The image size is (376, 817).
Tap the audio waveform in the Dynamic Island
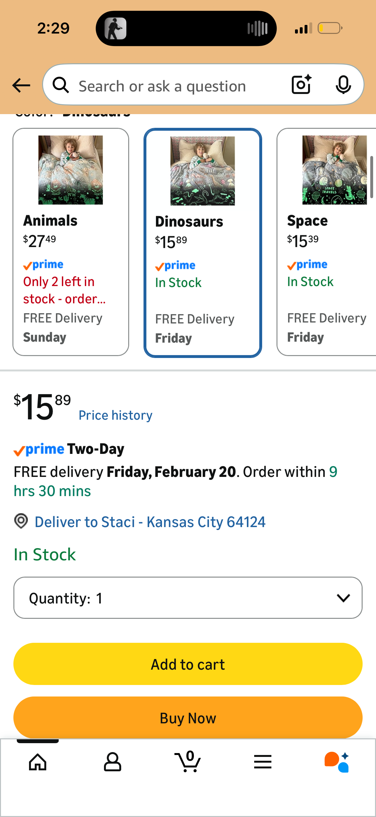(x=257, y=28)
